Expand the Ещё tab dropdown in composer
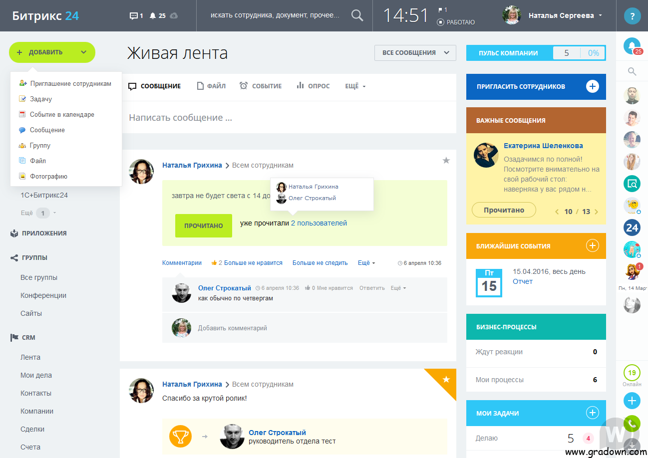Screen dimensions: 648x458 click(355, 86)
